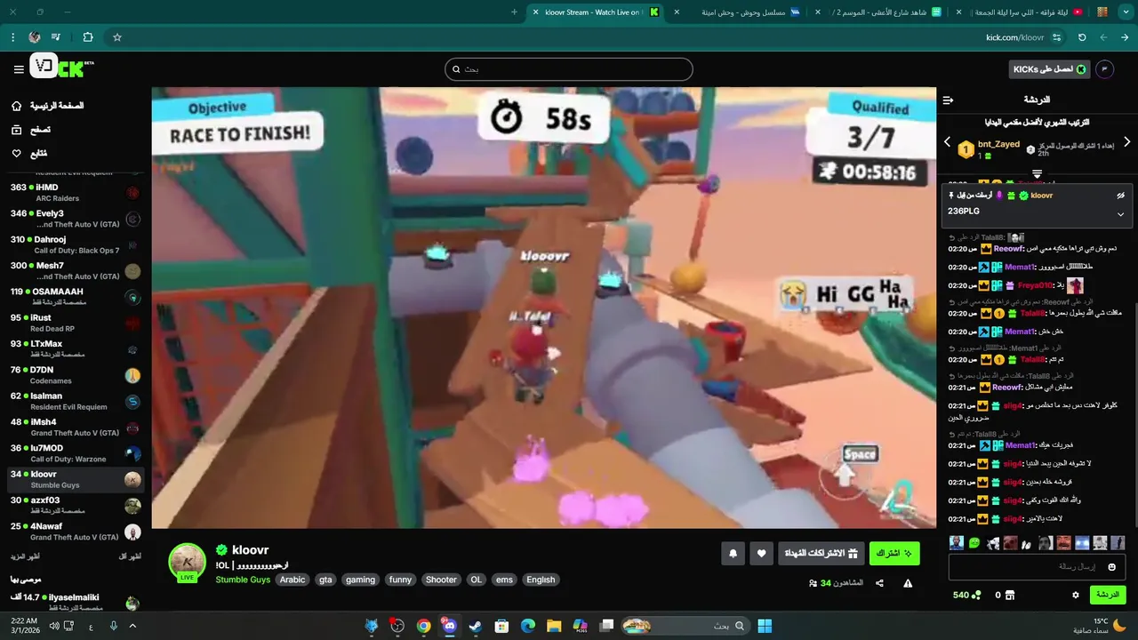
Task: Report the stream with warning icon
Action: (908, 583)
